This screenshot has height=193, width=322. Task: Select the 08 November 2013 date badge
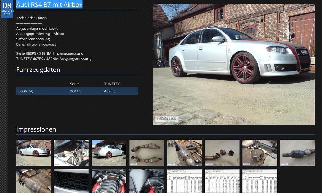pos(7,9)
